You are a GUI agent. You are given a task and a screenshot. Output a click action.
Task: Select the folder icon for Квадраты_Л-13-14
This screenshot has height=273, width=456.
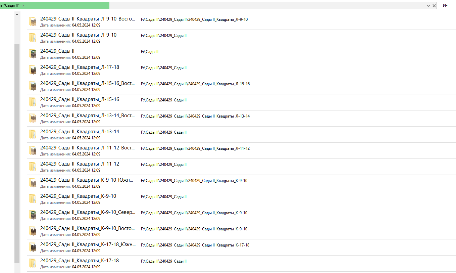32,134
